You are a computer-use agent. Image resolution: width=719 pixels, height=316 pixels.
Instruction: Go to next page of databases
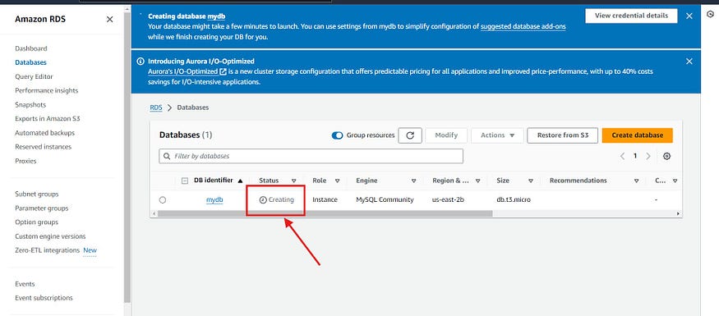tap(648, 156)
